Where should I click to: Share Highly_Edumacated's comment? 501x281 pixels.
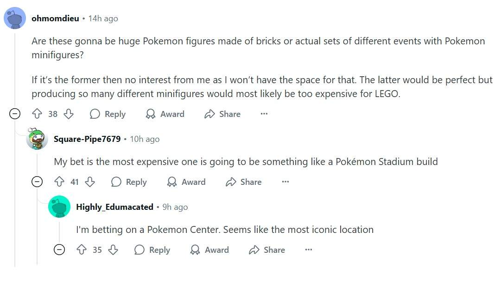coord(267,250)
